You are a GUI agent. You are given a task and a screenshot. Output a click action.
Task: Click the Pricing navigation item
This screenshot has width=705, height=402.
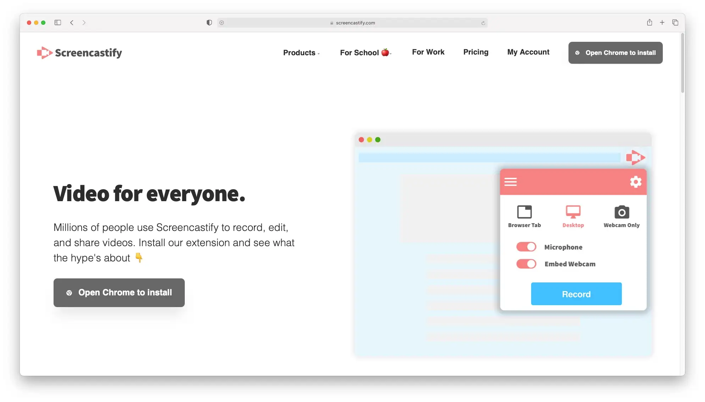(x=476, y=52)
